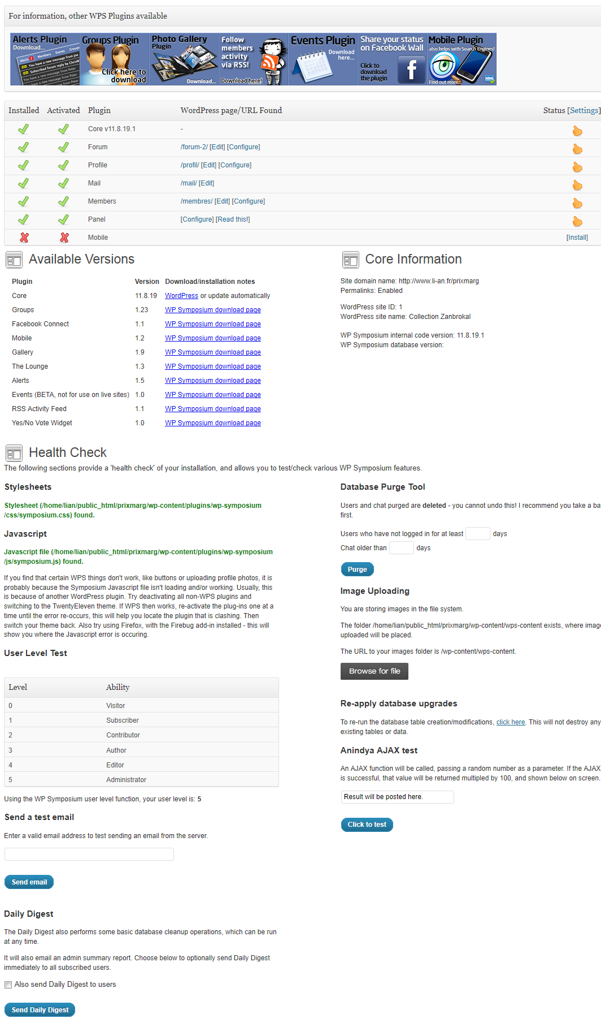Open download page link for Groups

(x=213, y=310)
